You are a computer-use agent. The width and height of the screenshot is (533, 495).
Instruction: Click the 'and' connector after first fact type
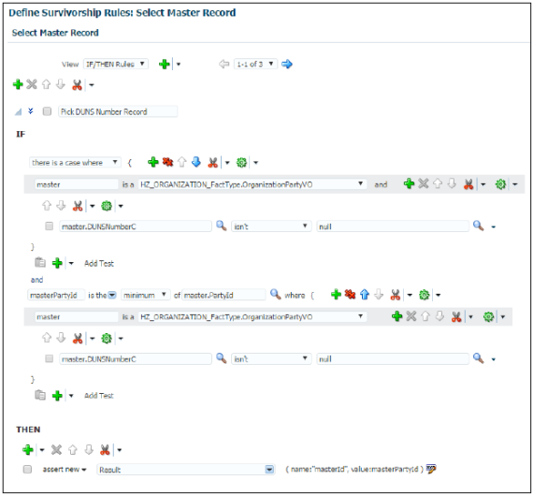[x=381, y=184]
